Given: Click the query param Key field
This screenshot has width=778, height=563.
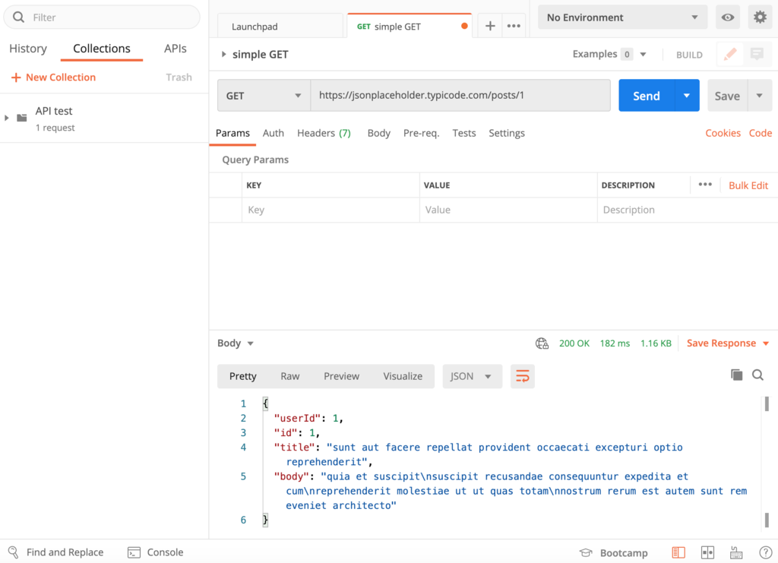Looking at the screenshot, I should [x=330, y=210].
